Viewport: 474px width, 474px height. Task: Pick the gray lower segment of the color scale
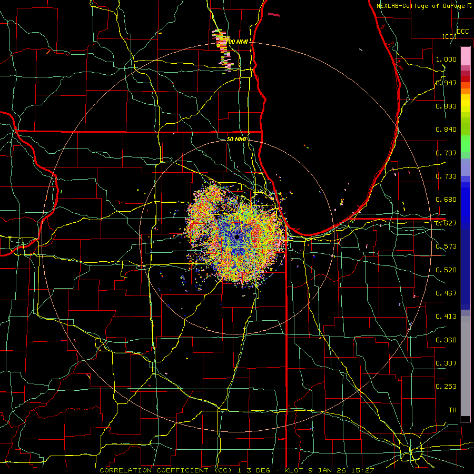click(465, 366)
